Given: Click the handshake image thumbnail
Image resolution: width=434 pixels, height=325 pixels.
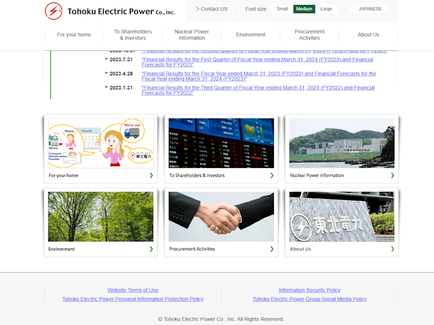Looking at the screenshot, I should 221,217.
